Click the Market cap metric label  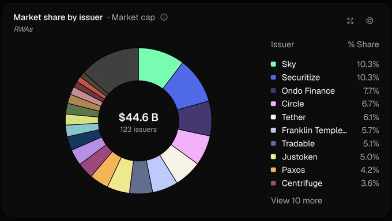pos(133,17)
